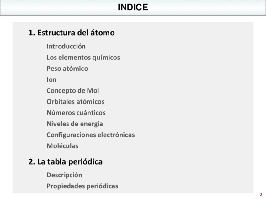
Task: Open section 2. La tabla periódica
Action: [66, 162]
